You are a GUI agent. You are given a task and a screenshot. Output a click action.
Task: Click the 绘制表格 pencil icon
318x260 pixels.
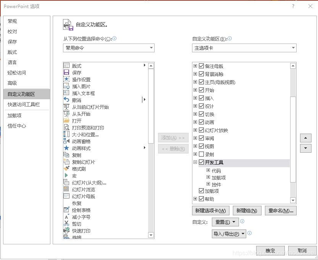tap(66, 210)
